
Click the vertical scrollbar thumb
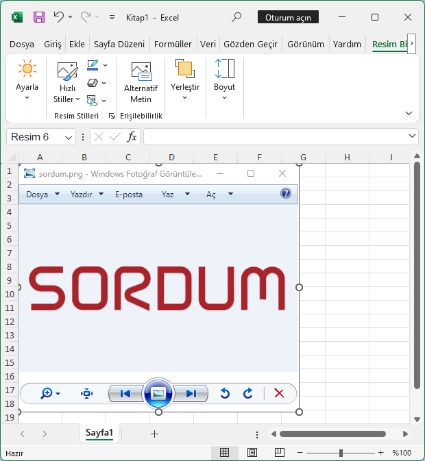tap(417, 275)
